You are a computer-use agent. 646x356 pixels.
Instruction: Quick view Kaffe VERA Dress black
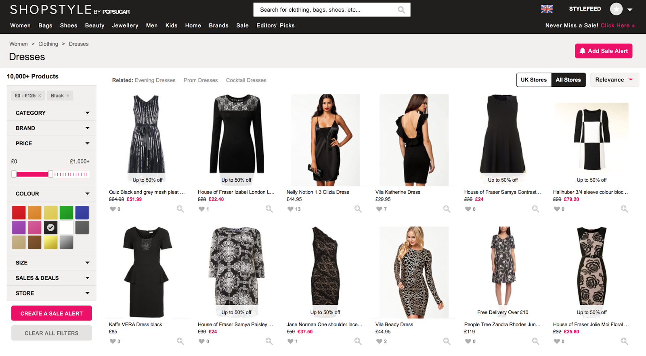[180, 341]
